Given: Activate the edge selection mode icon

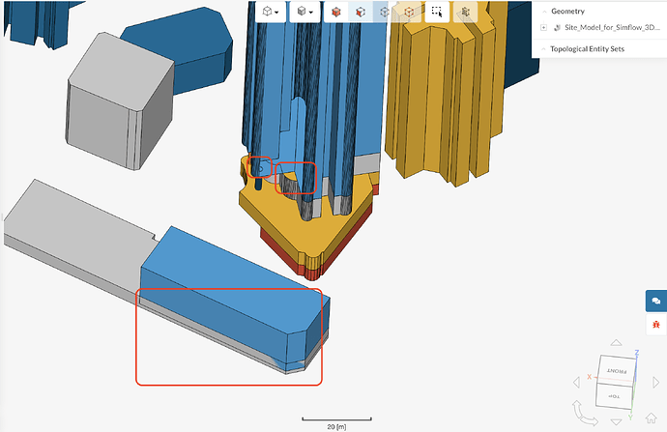Looking at the screenshot, I should click(x=385, y=12).
